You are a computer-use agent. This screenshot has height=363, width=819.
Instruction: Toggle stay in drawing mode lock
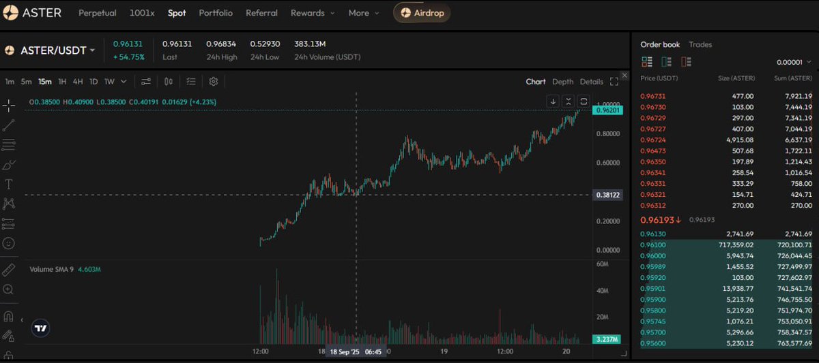9,336
